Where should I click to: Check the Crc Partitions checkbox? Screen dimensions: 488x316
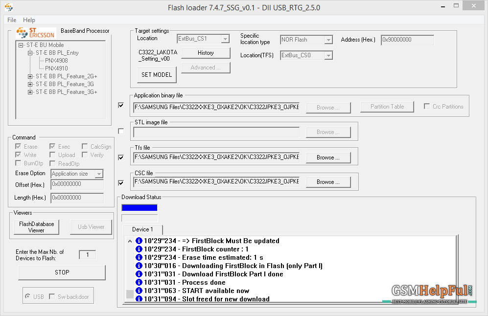(x=427, y=106)
